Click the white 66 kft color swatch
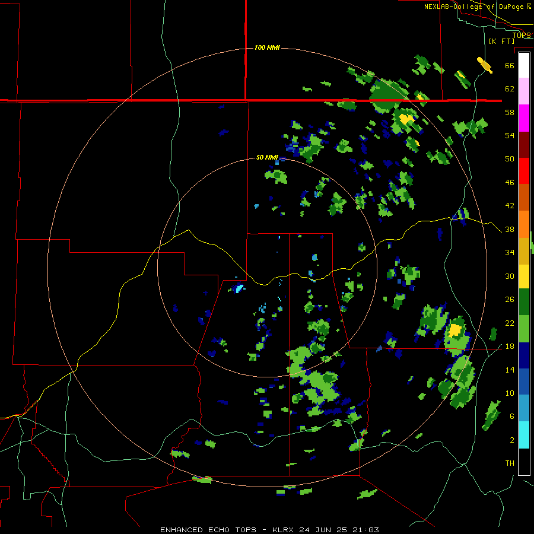This screenshot has width=534, height=534. pyautogui.click(x=524, y=65)
